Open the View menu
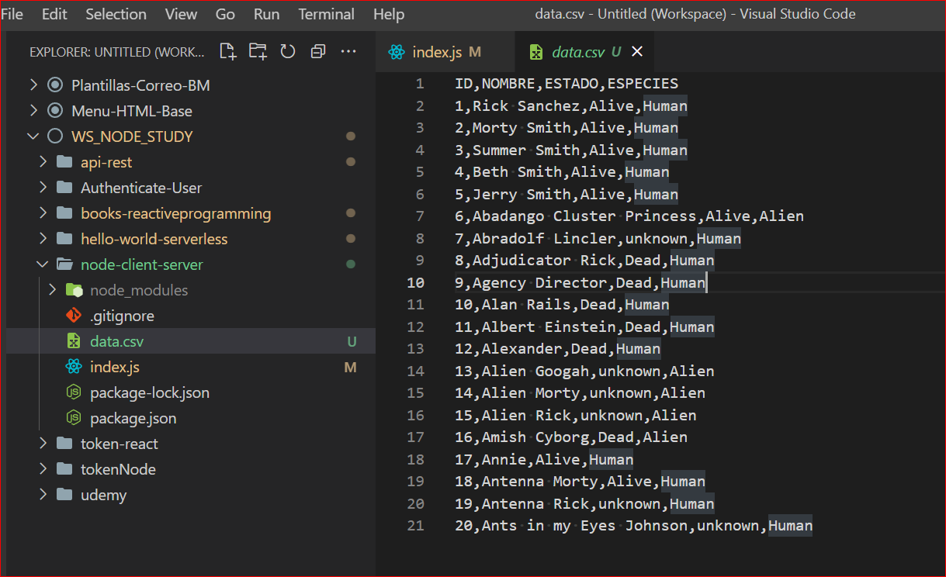This screenshot has height=577, width=946. pos(181,14)
